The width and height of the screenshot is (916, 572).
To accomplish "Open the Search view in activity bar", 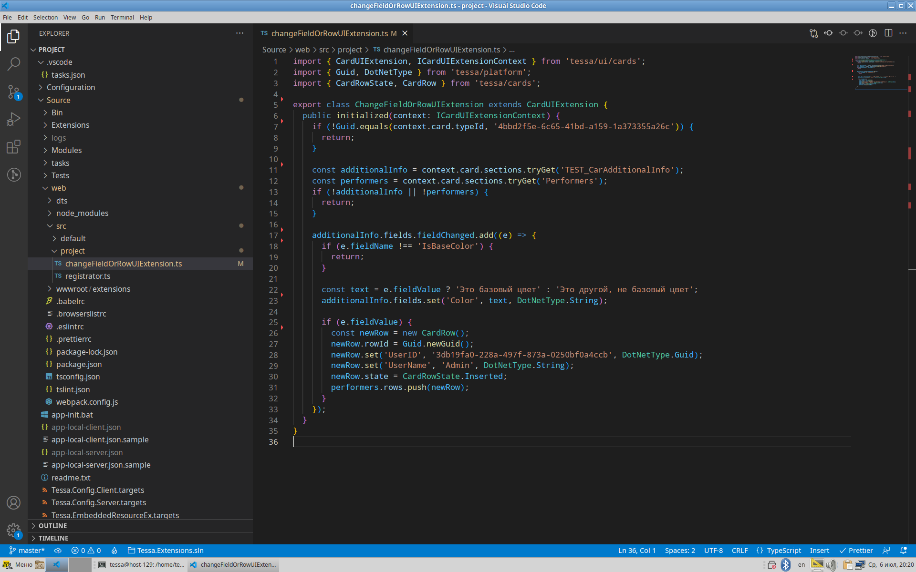I will click(14, 64).
